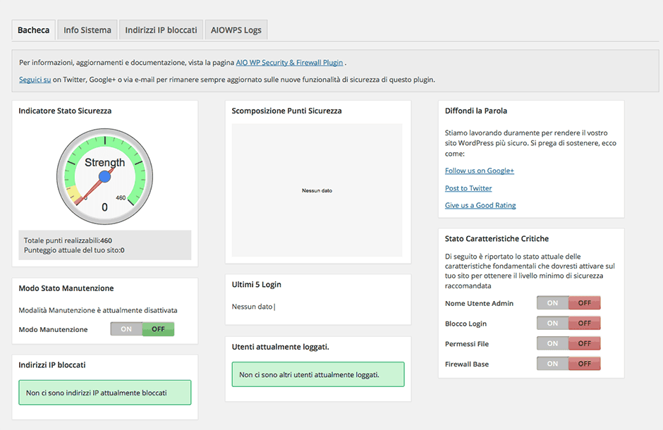The height and width of the screenshot is (430, 663).
Task: Click Nessun dato under Ultimi 5 Login
Action: point(252,306)
